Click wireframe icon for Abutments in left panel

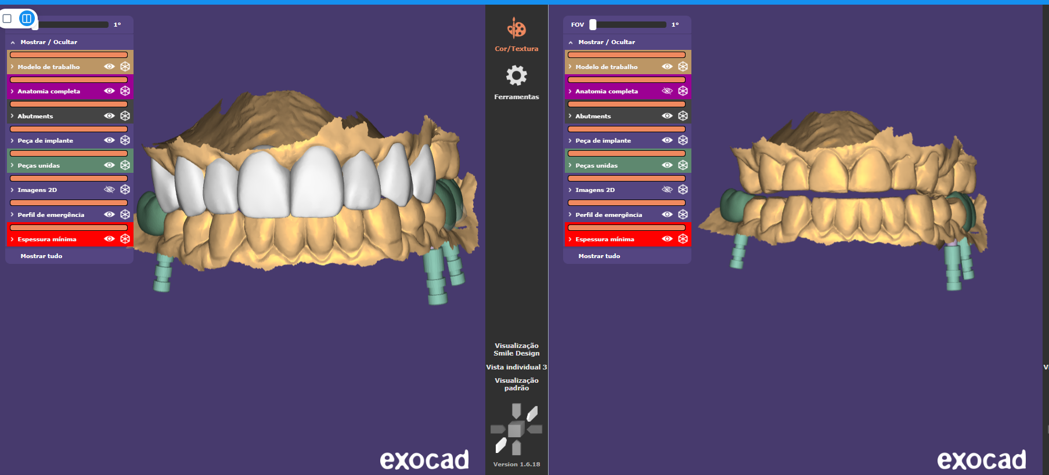125,116
